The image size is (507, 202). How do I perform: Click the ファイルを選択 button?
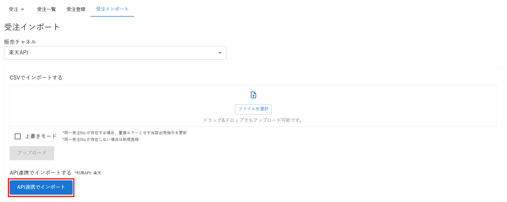click(253, 109)
